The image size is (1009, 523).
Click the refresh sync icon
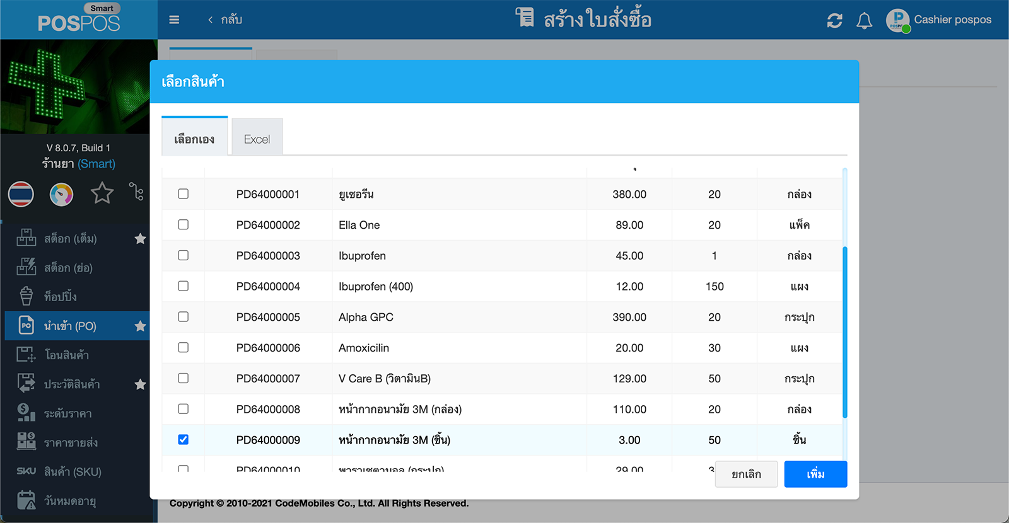click(834, 21)
